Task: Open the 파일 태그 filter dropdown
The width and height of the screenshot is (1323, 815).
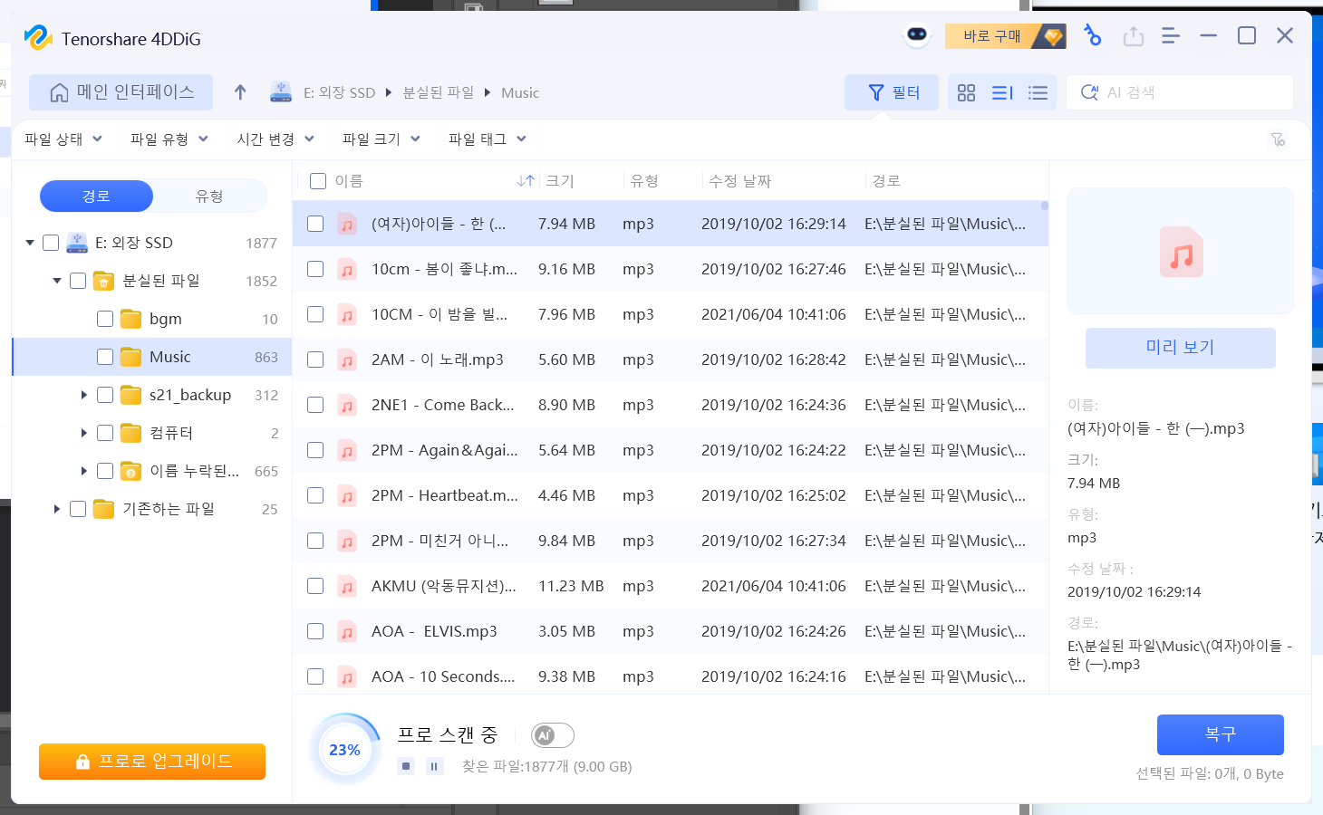Action: 488,139
